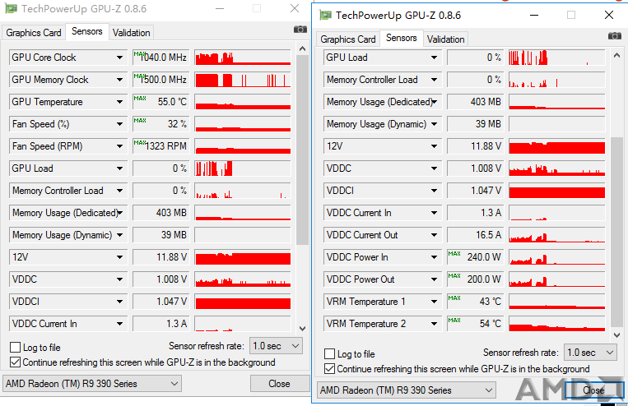
Task: Click the GPU Core Clock graph in left window
Action: pos(243,58)
